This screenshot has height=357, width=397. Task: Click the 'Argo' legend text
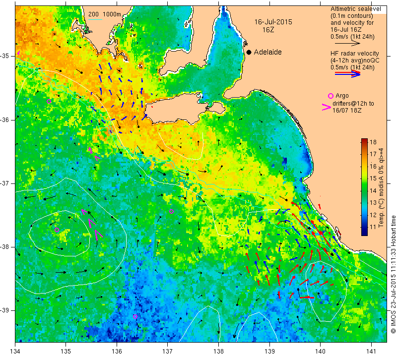click(x=342, y=96)
